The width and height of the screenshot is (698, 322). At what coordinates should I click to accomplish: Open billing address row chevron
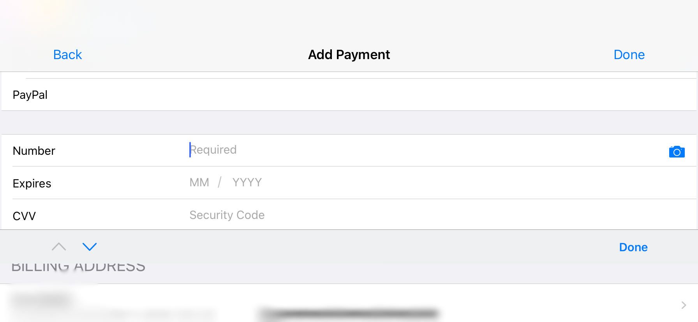(x=684, y=305)
